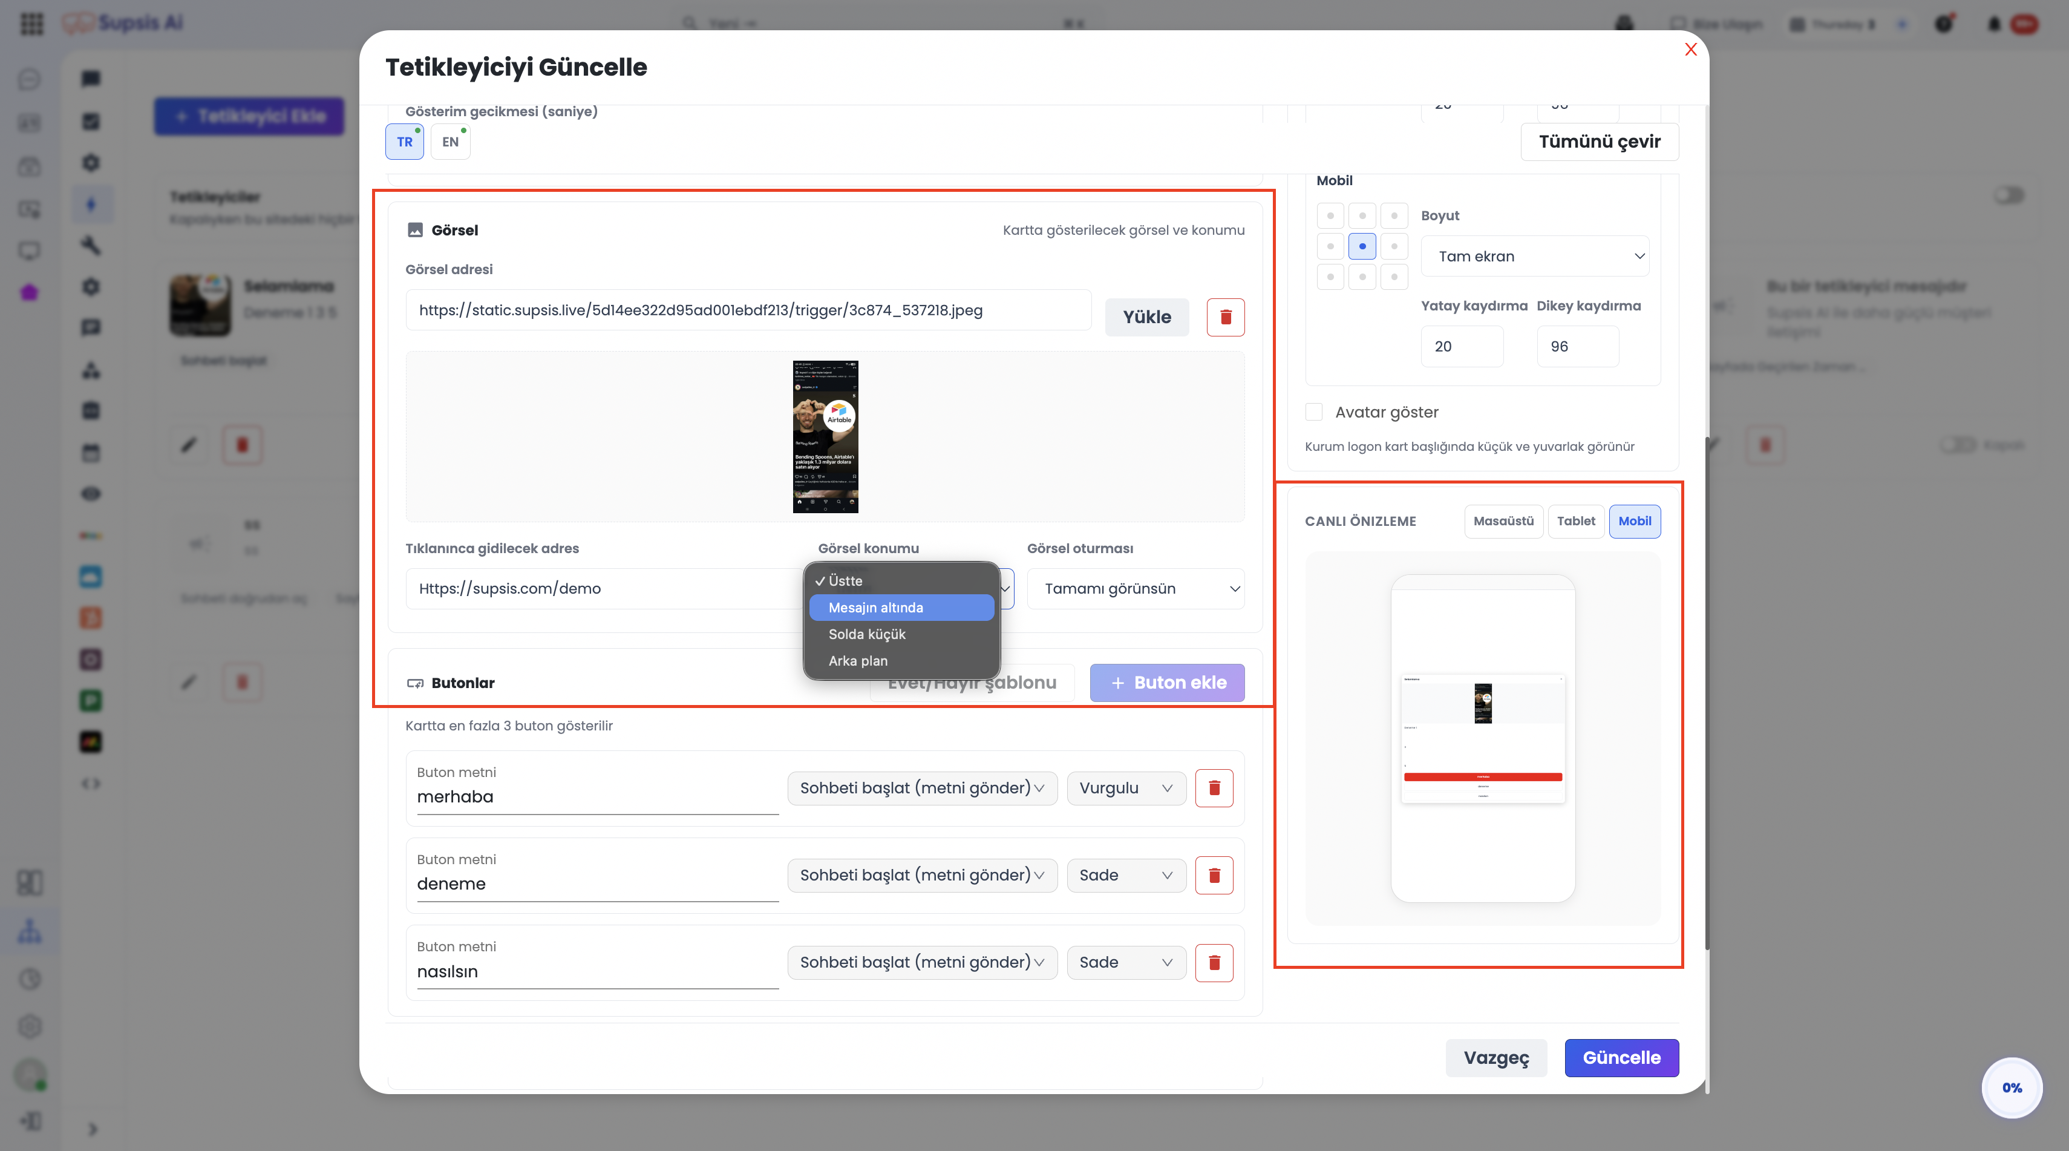
Task: Choose Arka plan option
Action: [901, 661]
